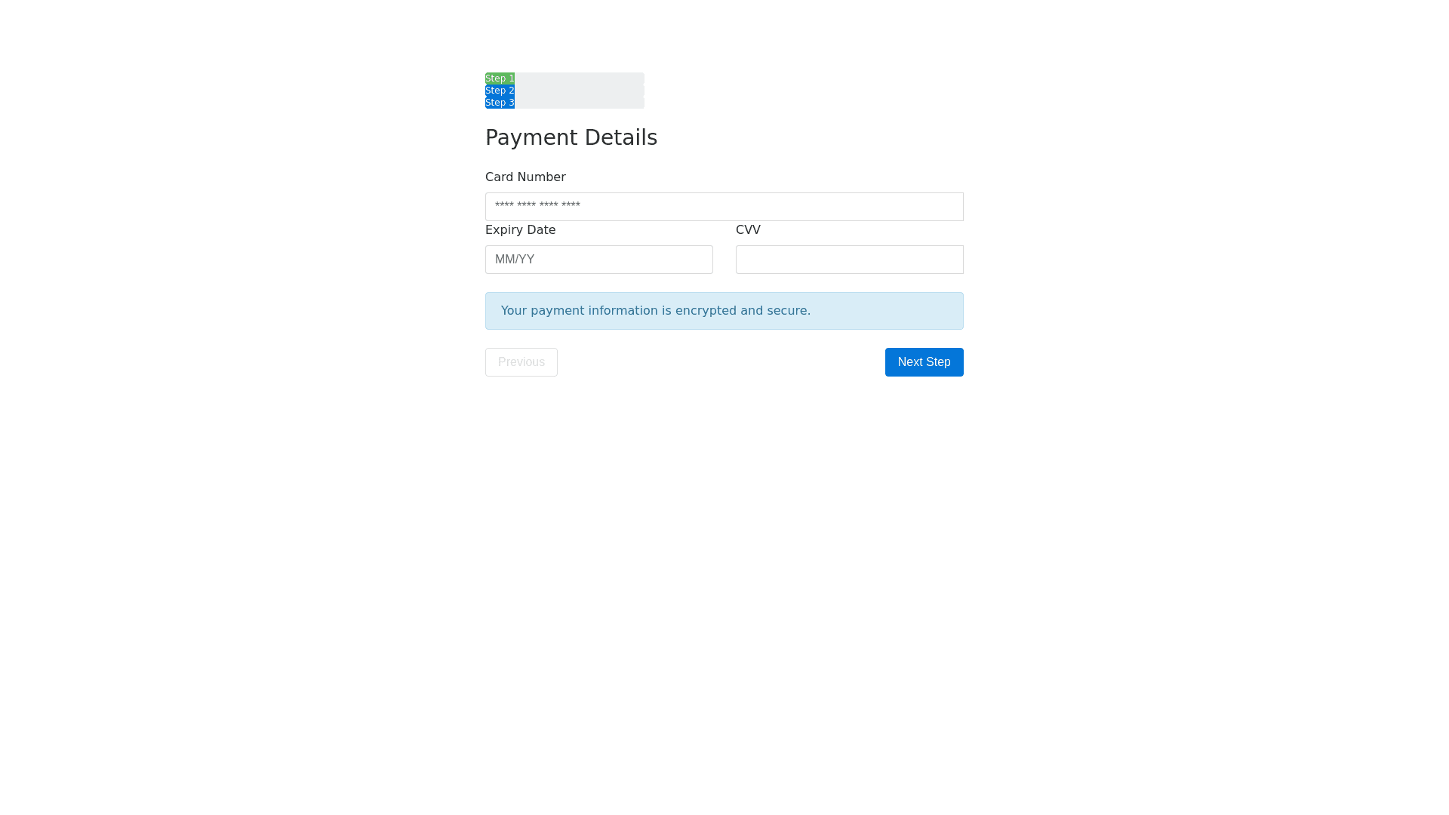Viewport: 1449px width, 815px height.
Task: Click the MM/YY placeholder text
Action: (515, 260)
